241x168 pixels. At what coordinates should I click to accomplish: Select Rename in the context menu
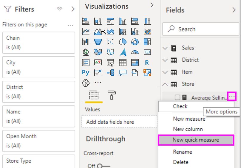pos(182,152)
